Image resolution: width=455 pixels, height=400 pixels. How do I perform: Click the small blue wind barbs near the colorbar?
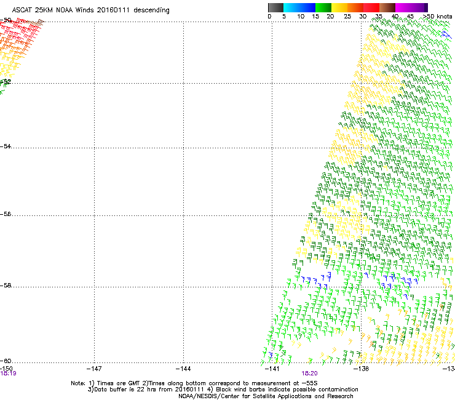[x=446, y=34]
